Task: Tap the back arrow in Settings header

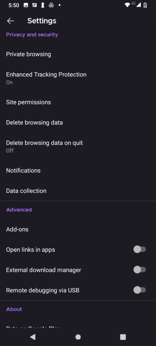Action: [x=10, y=21]
